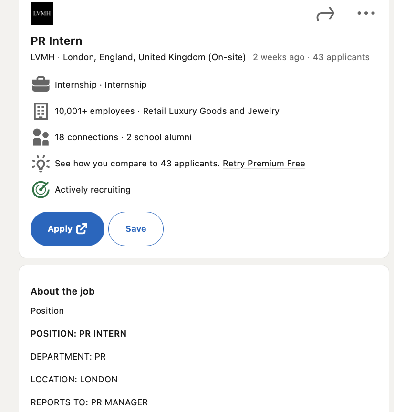The width and height of the screenshot is (394, 412).
Task: Click the lightbulb insights icon
Action: [x=41, y=164]
